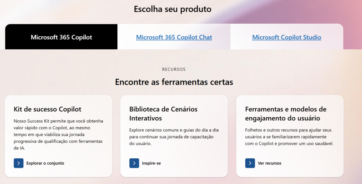This screenshot has width=362, height=184.
Task: Select the Microsoft 365 Copilot tab
Action: pyautogui.click(x=61, y=37)
